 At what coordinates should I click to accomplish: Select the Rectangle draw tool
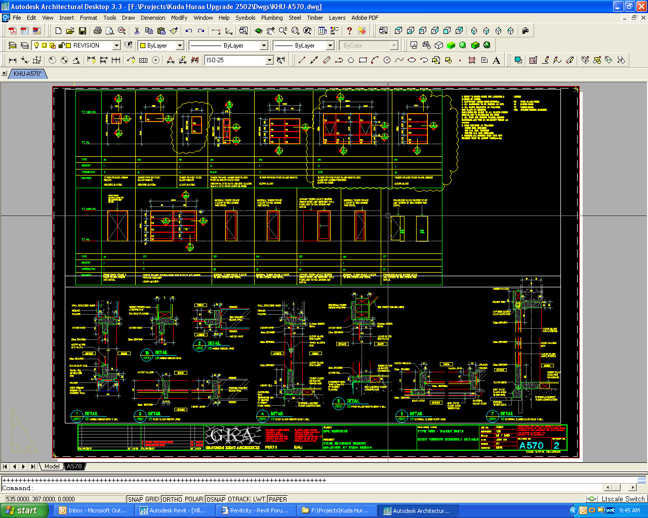pos(362,60)
